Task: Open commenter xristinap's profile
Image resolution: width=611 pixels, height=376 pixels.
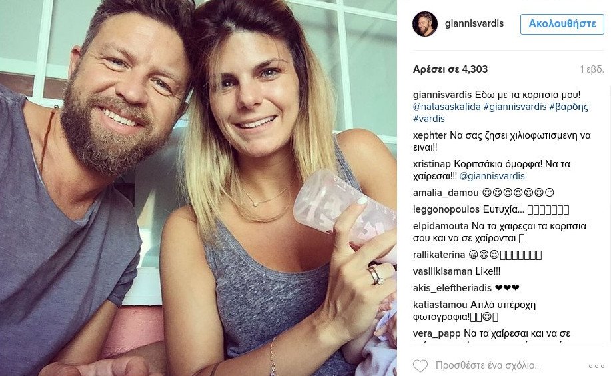Action: [432, 164]
